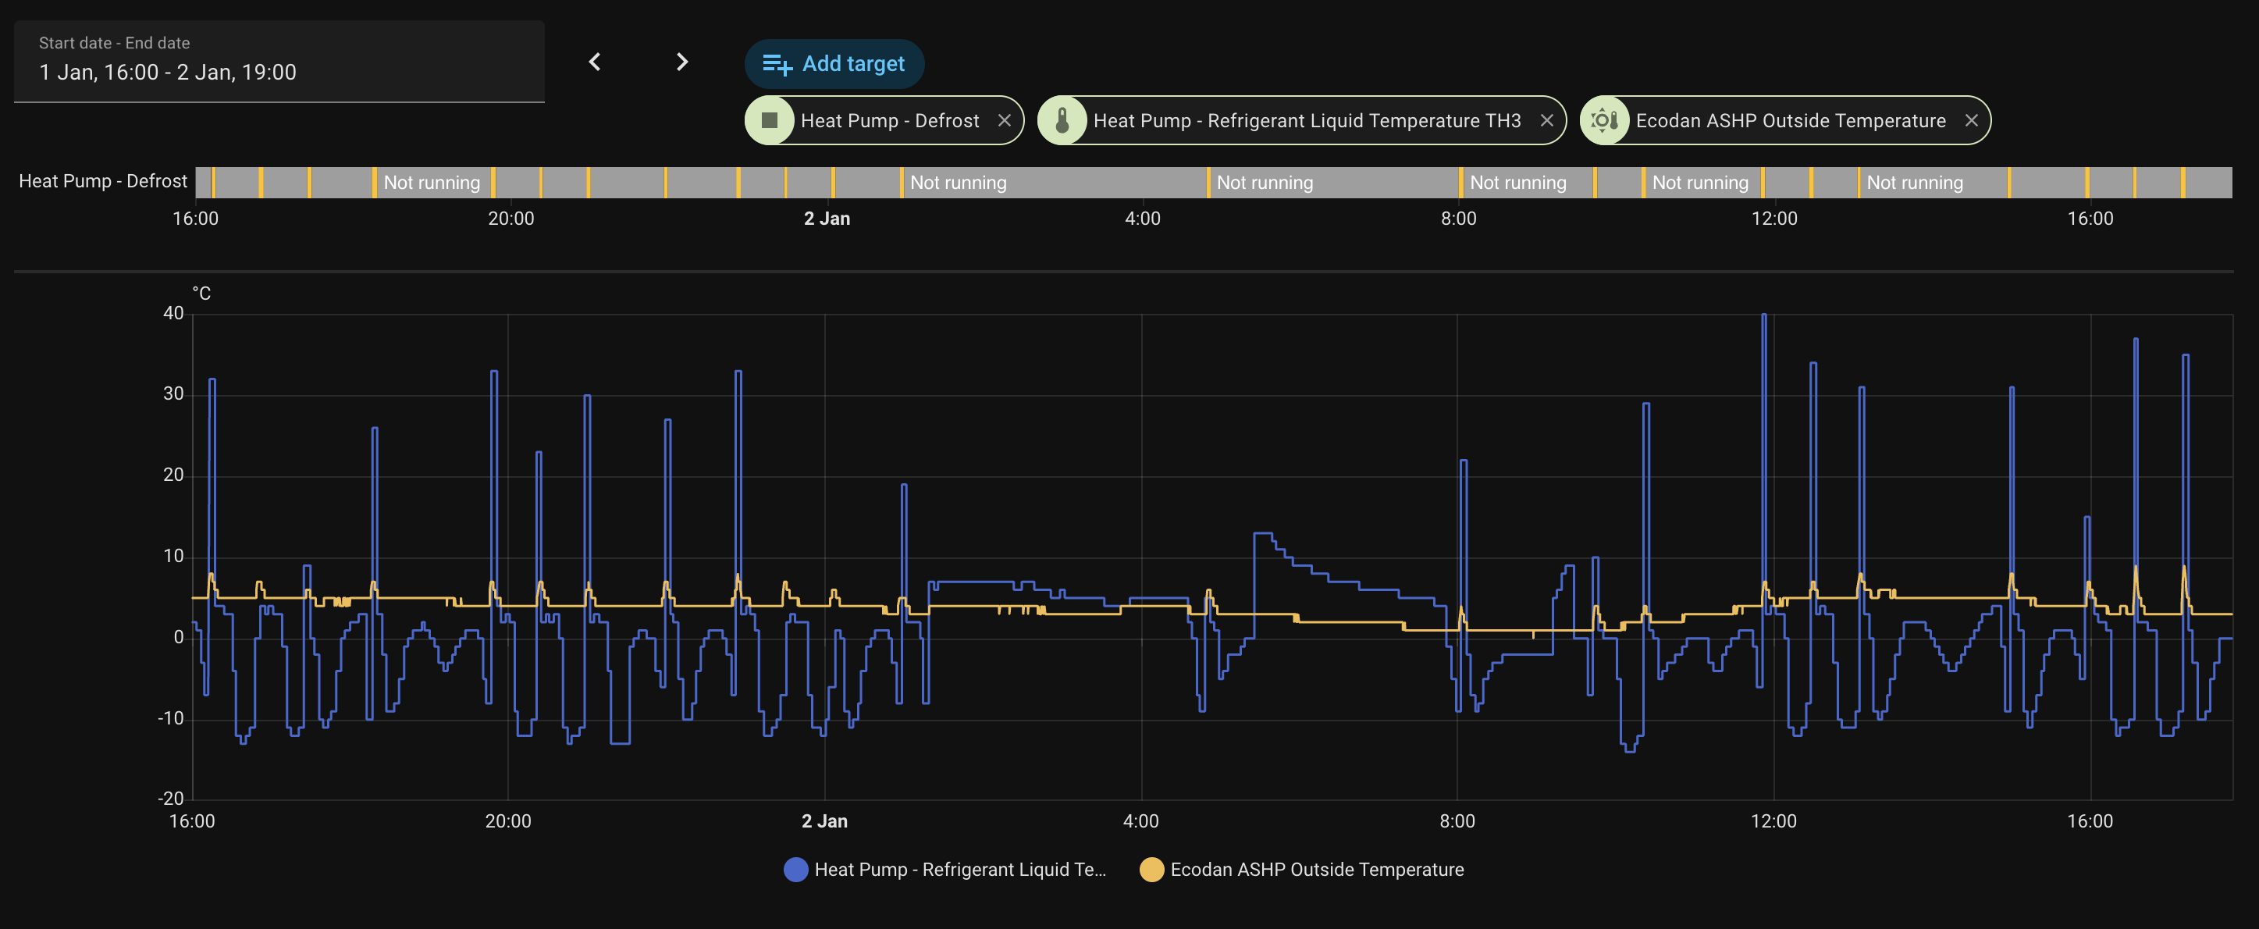Click the first Not running defrost segment
Viewport: 2259px width, 929px height.
pos(432,183)
